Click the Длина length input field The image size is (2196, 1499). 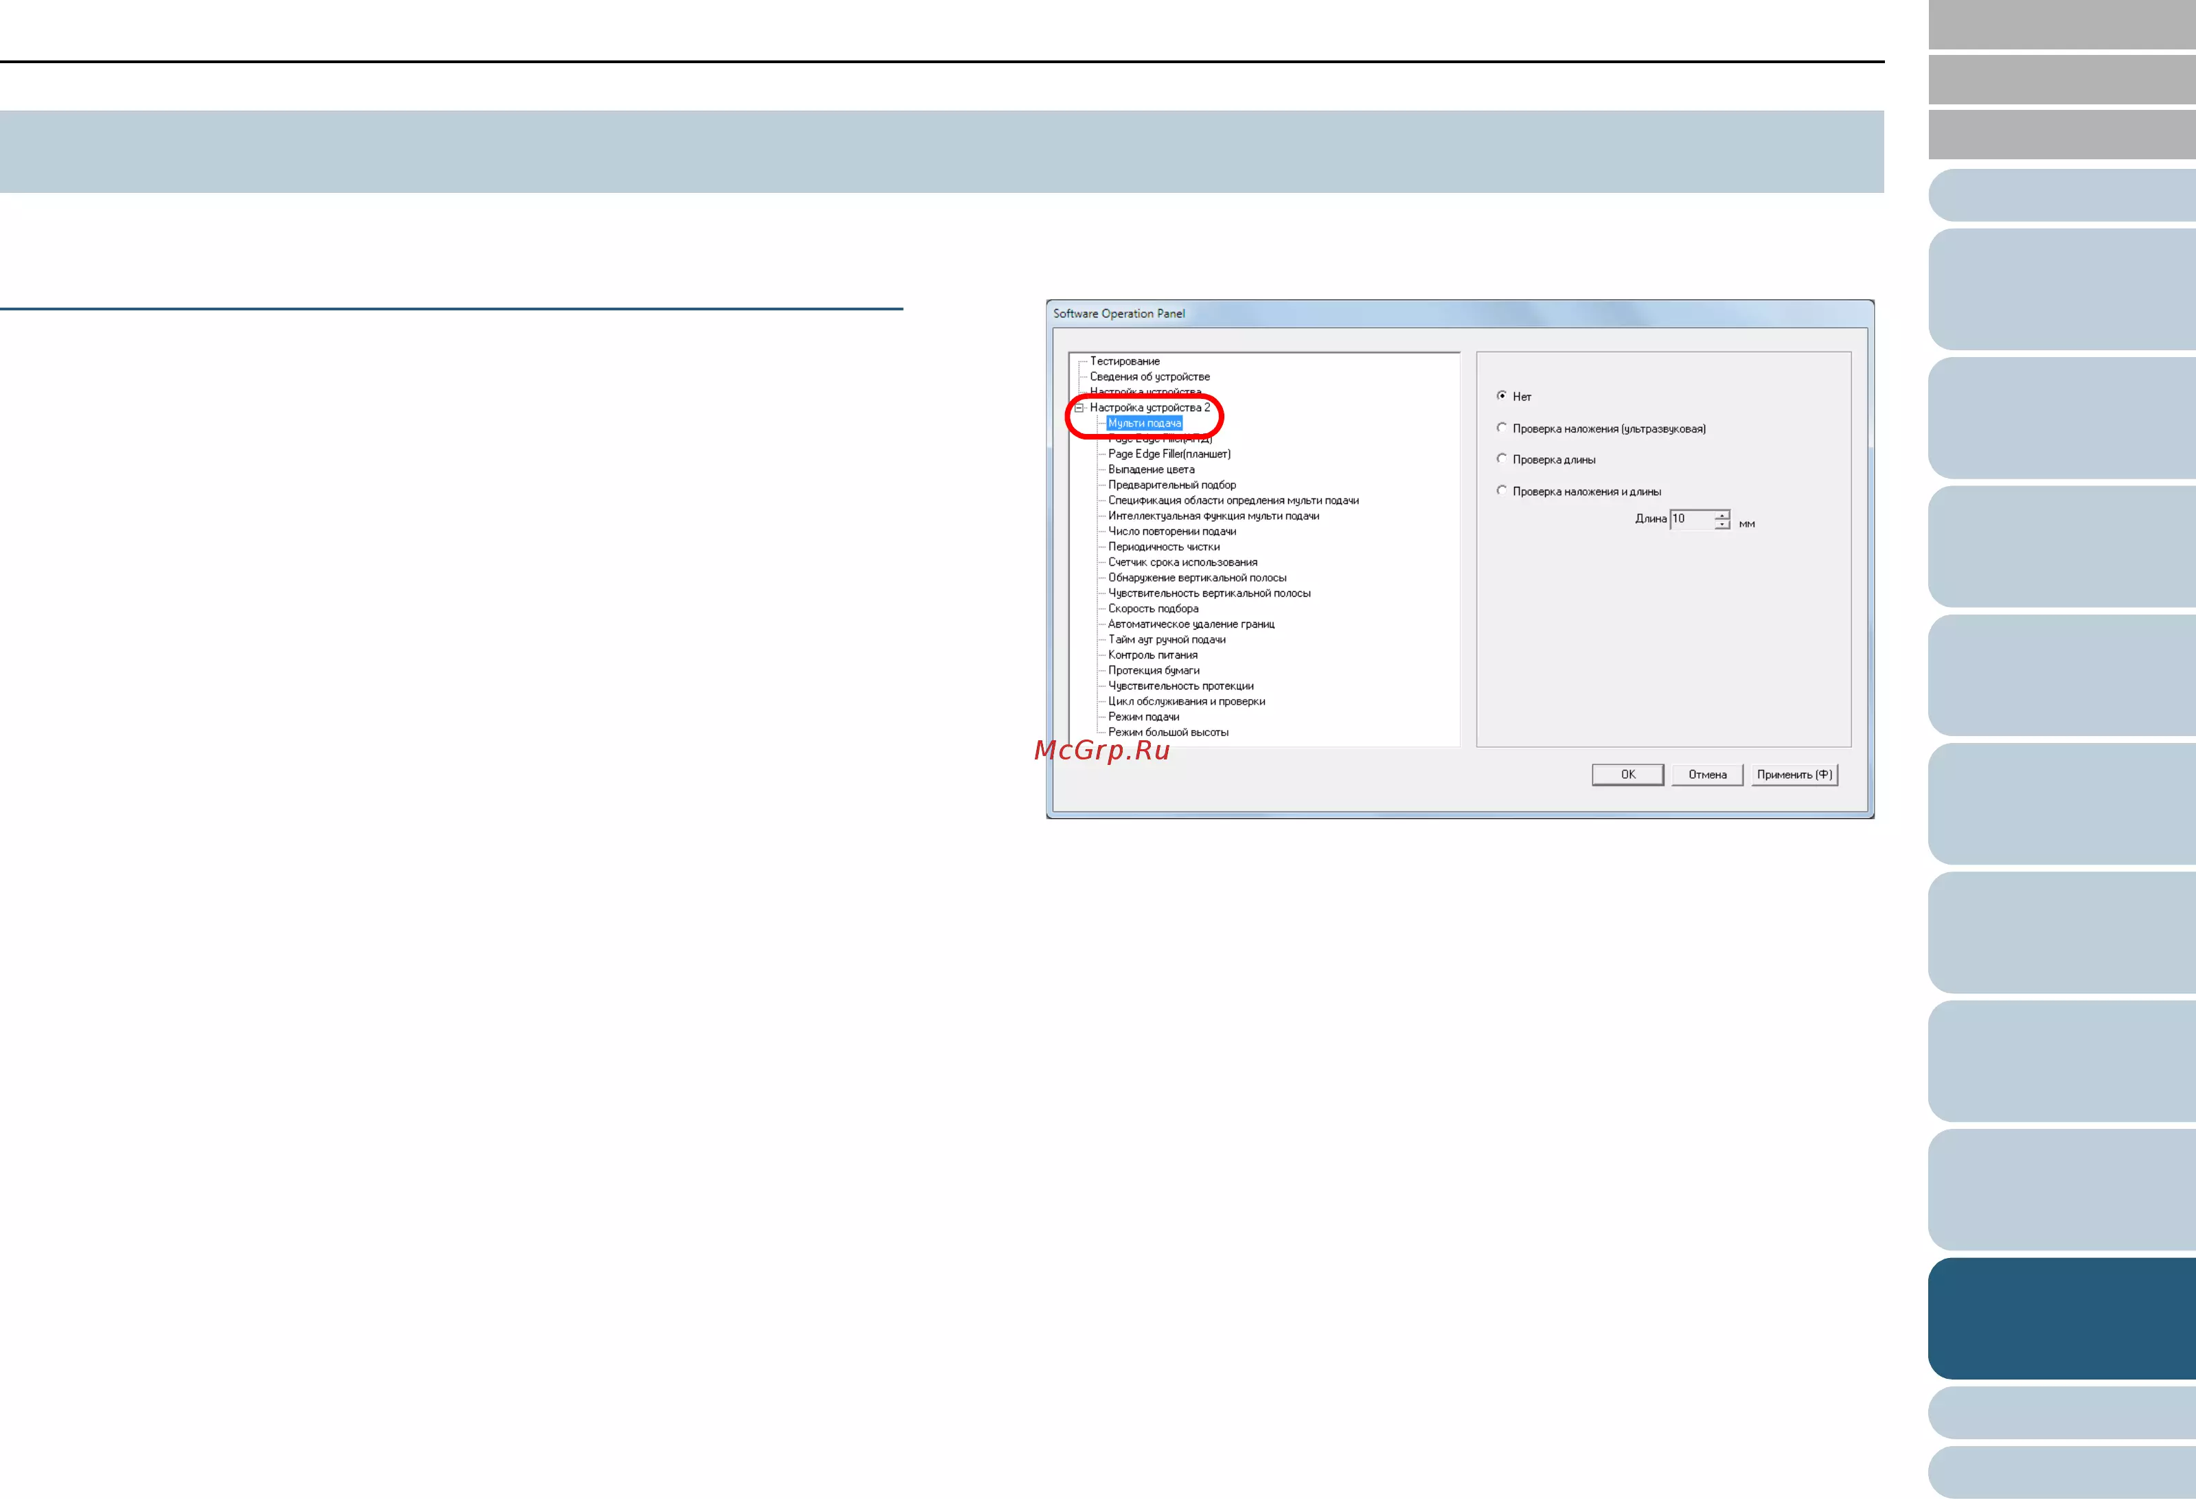click(1691, 519)
